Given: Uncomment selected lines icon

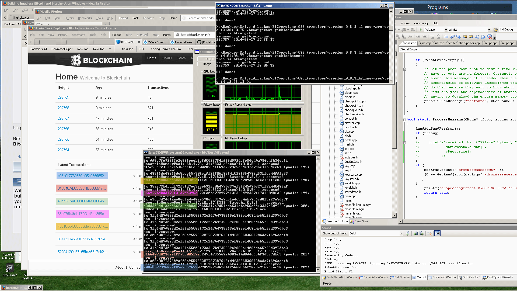Looking at the screenshot, I should (x=438, y=37).
